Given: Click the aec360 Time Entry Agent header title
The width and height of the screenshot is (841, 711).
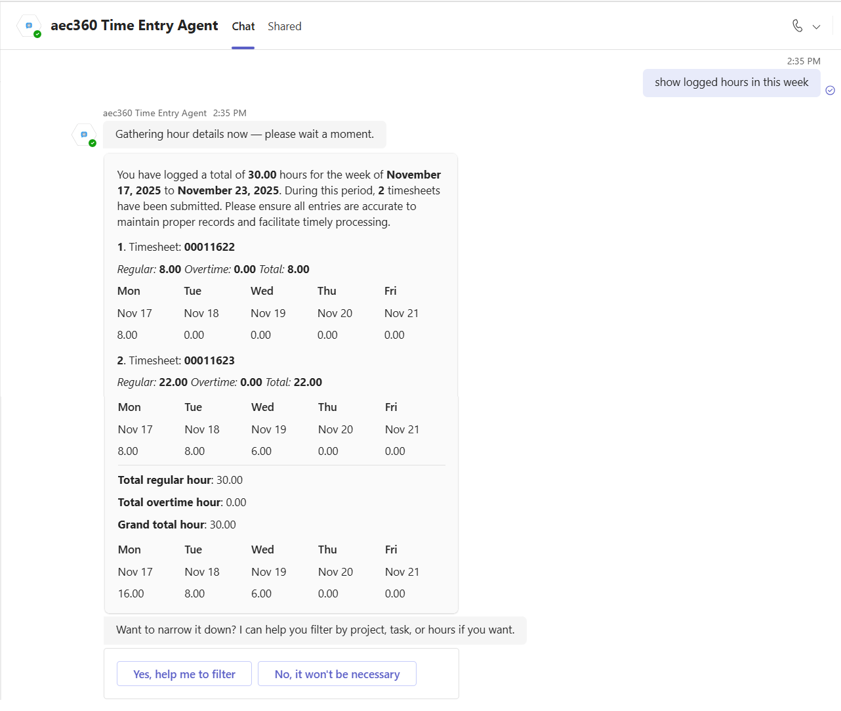Looking at the screenshot, I should [134, 26].
